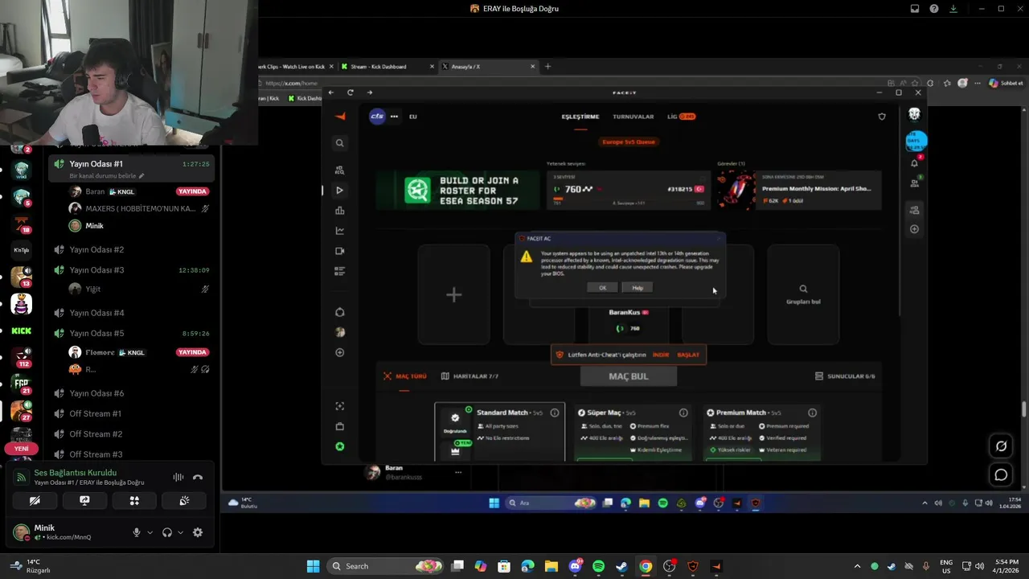The height and width of the screenshot is (579, 1029).
Task: Click Süper Maç info icon
Action: click(683, 413)
